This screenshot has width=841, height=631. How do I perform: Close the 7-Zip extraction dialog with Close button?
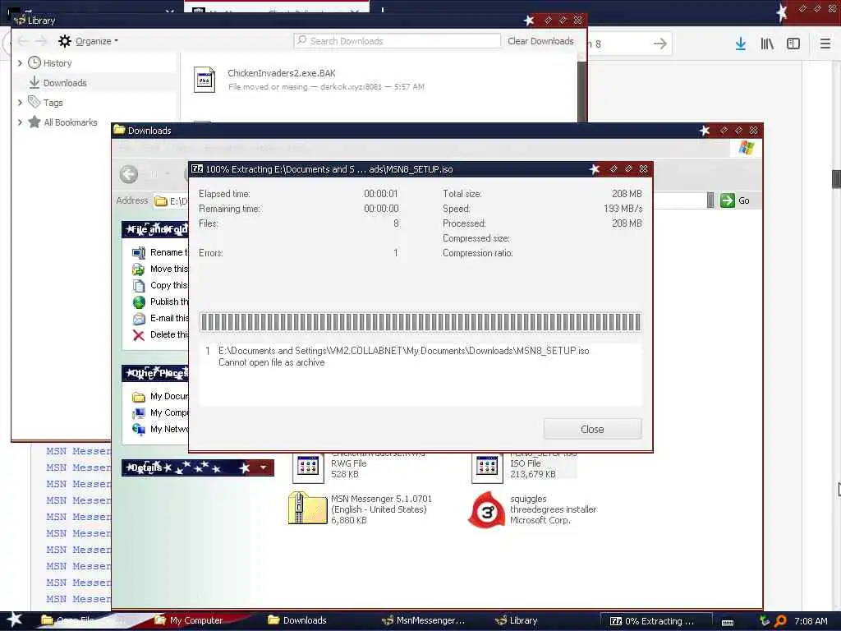[592, 429]
